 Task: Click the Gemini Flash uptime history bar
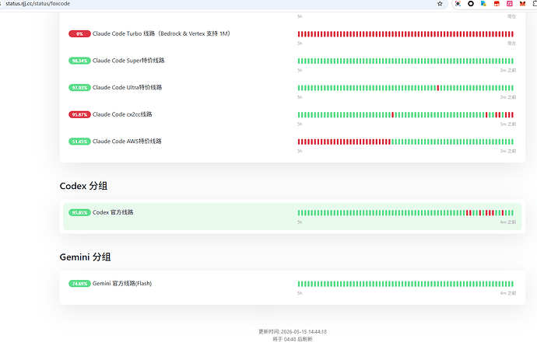pyautogui.click(x=405, y=284)
